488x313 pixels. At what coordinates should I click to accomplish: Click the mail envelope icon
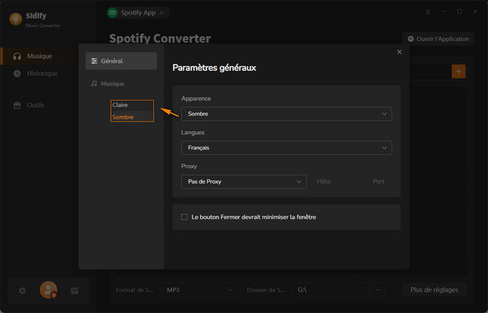click(x=75, y=291)
